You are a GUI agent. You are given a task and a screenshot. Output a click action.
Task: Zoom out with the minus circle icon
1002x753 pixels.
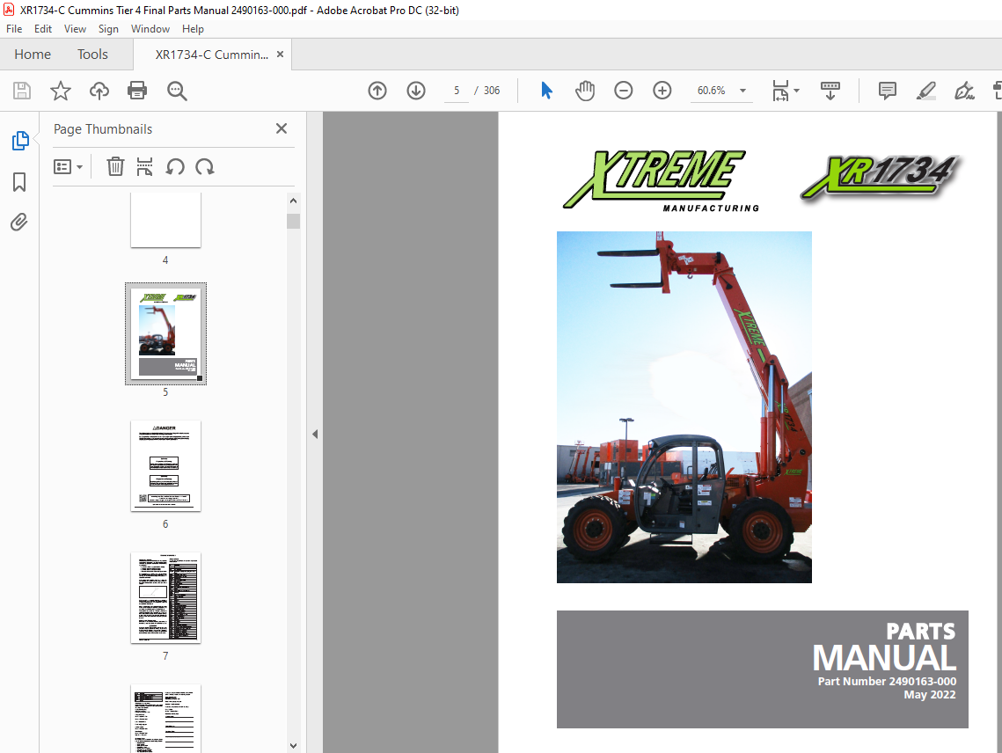[x=624, y=91]
